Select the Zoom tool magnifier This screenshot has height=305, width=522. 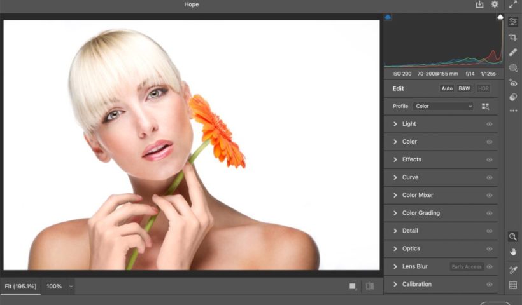pyautogui.click(x=513, y=236)
